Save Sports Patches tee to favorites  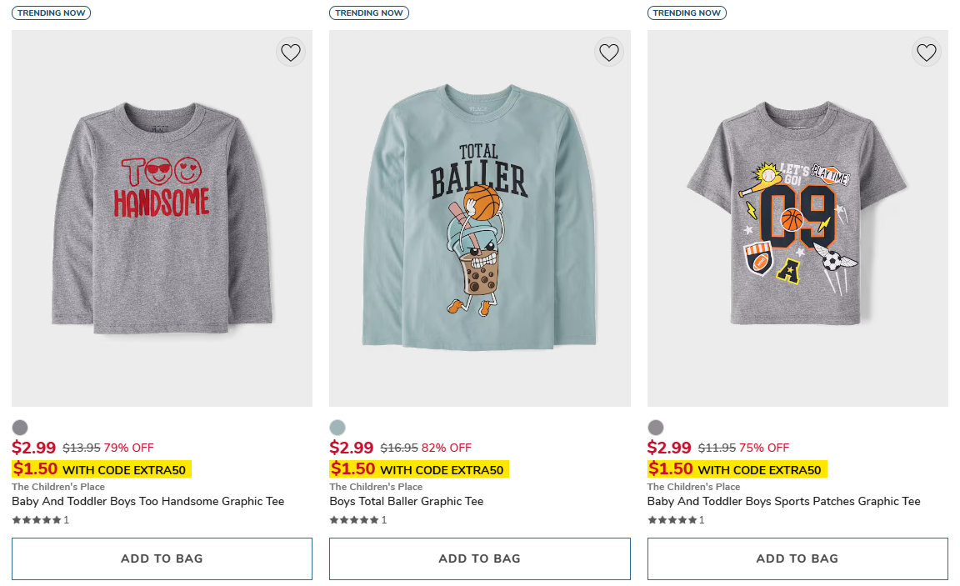coord(926,52)
